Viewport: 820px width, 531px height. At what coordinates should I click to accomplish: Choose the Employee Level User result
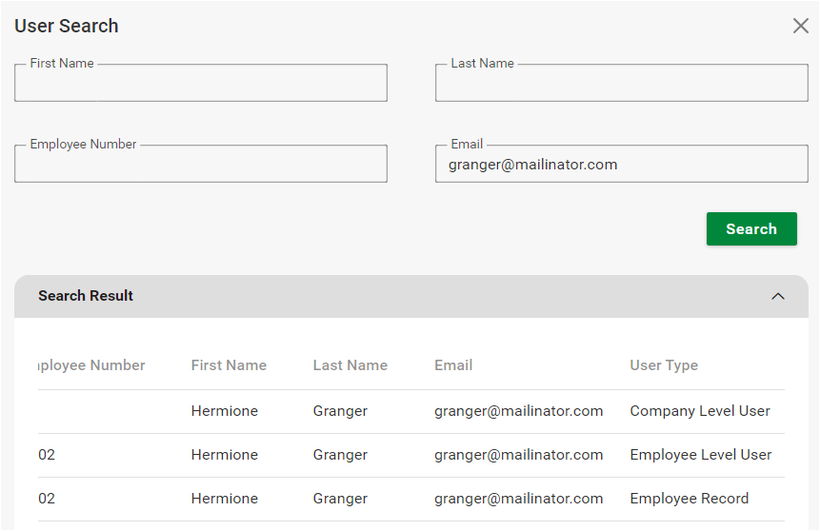(x=701, y=455)
